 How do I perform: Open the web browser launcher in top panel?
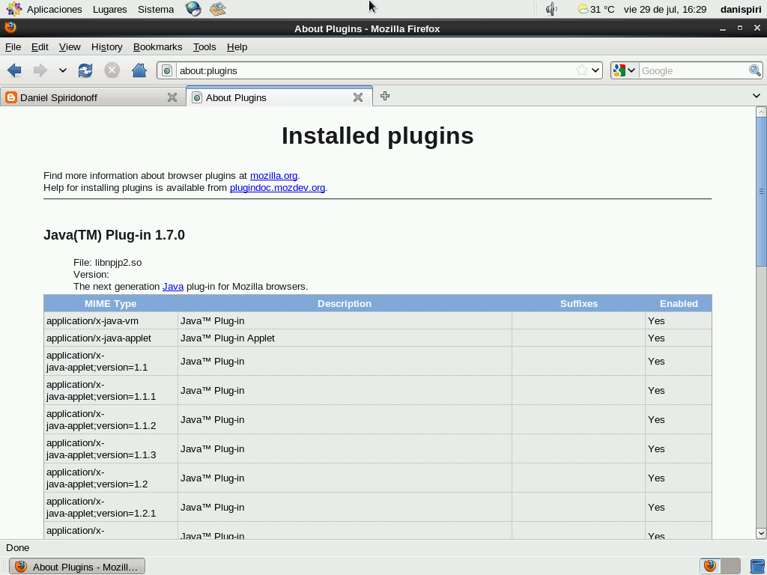pyautogui.click(x=192, y=9)
